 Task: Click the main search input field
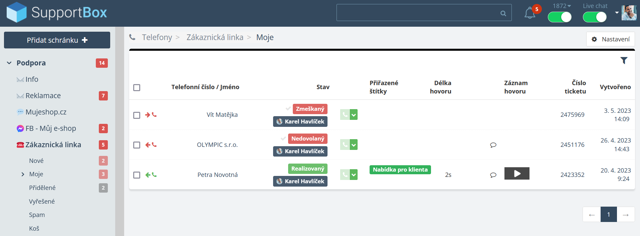tap(424, 13)
